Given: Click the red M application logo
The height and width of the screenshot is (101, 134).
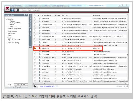Looking at the screenshot, I should tap(7, 9).
